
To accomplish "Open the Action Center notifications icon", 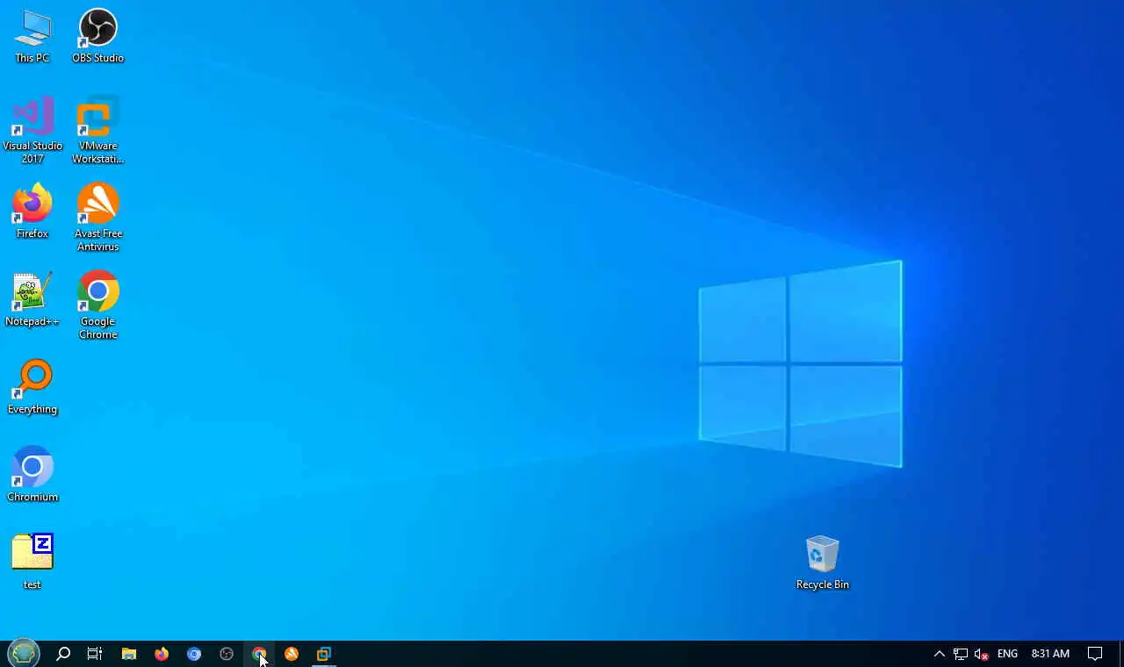I will [1095, 654].
